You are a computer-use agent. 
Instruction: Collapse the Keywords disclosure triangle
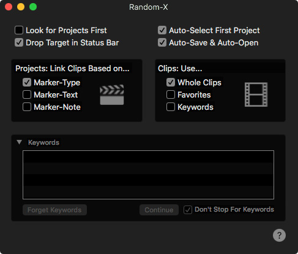[20, 142]
